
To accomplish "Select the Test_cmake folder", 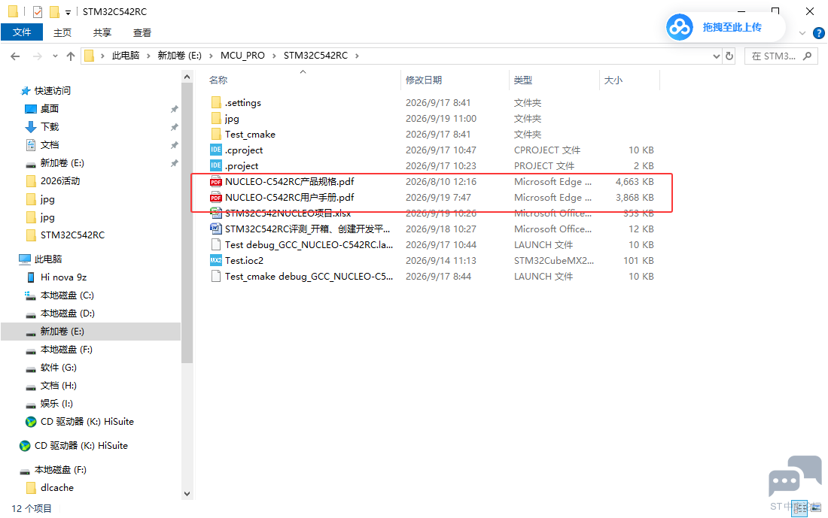I will [x=243, y=135].
